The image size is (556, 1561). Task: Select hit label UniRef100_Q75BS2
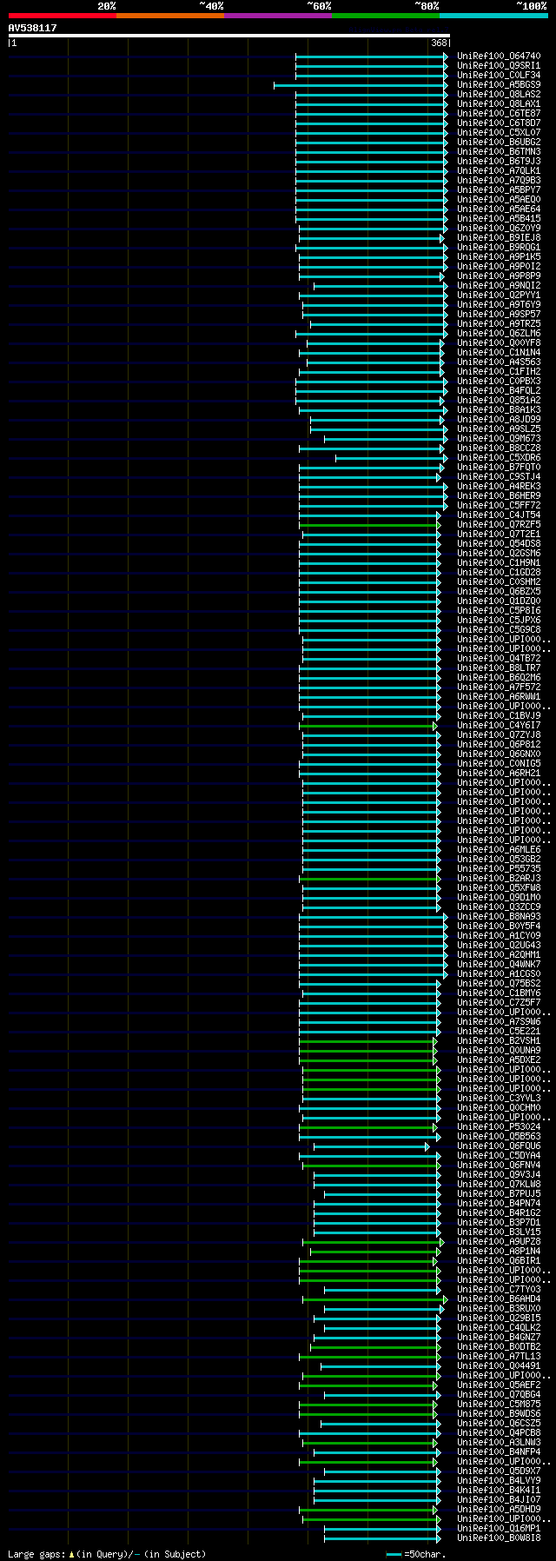(499, 984)
